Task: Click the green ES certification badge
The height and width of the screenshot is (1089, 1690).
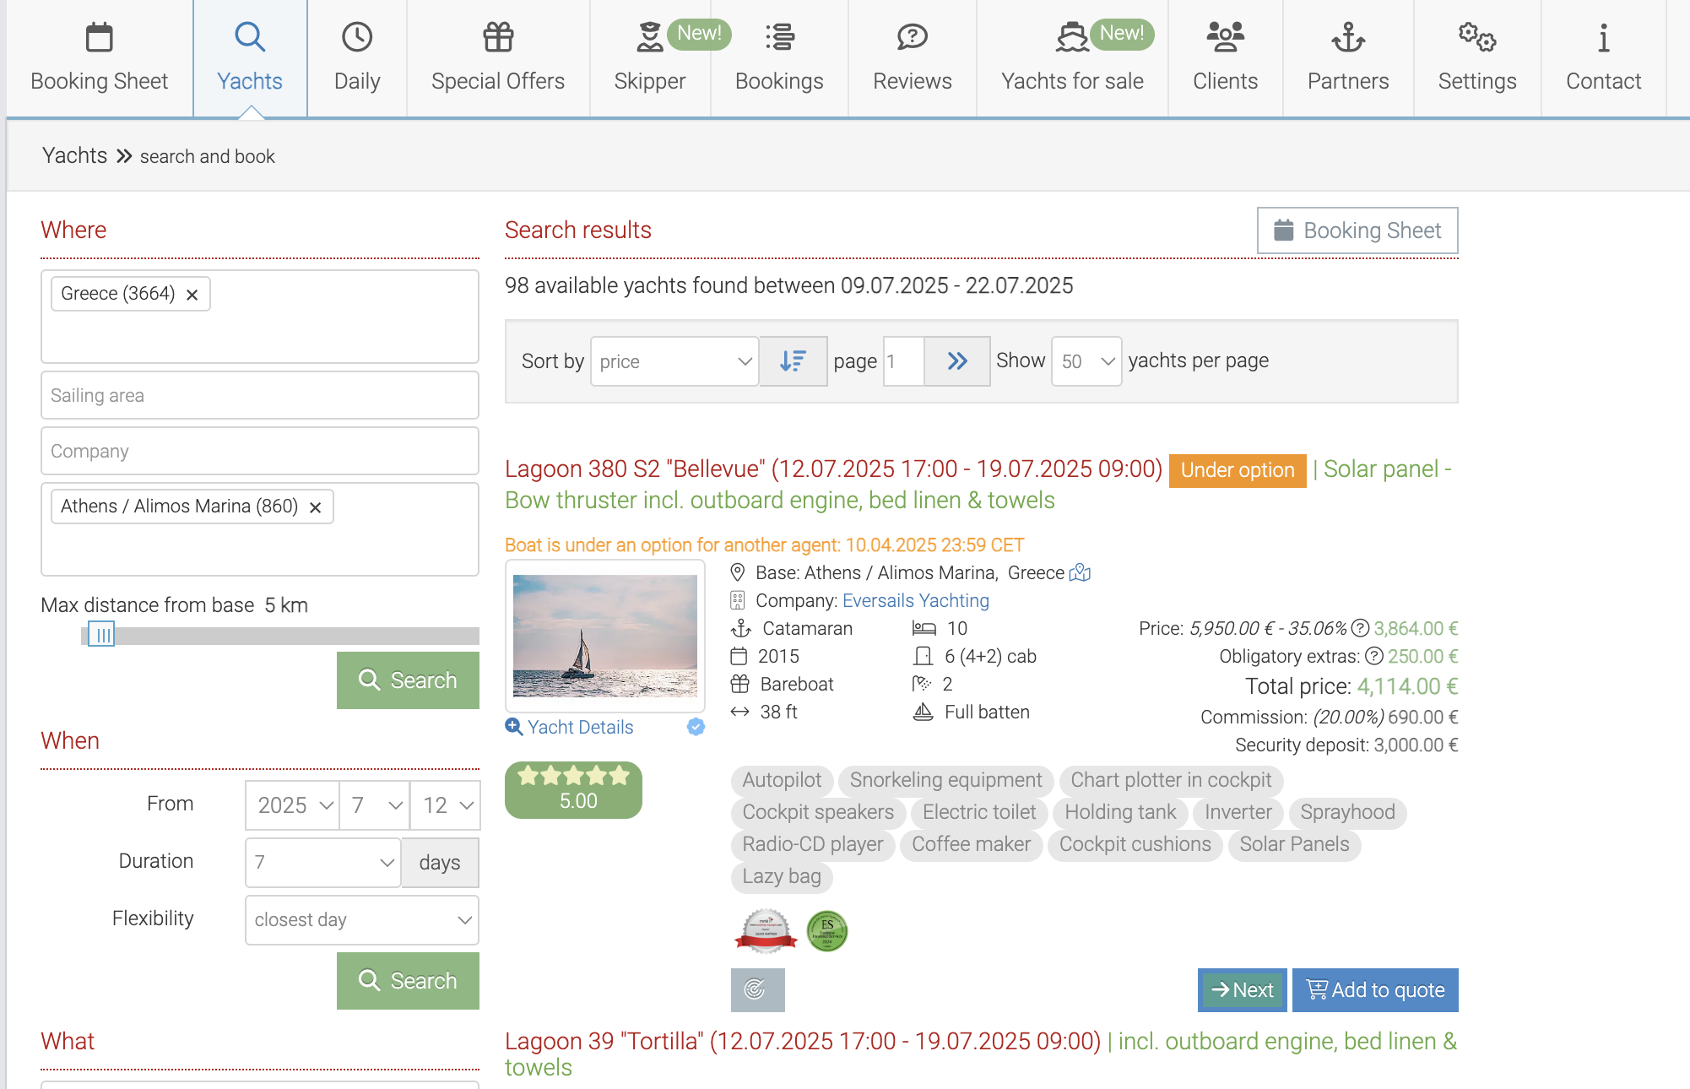Action: (x=826, y=931)
